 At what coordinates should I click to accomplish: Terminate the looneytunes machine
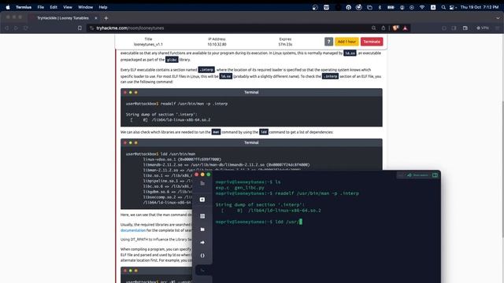click(x=372, y=42)
